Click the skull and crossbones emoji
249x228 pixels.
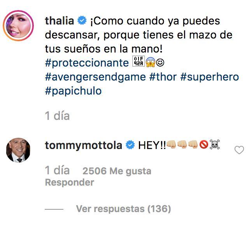[214, 146]
